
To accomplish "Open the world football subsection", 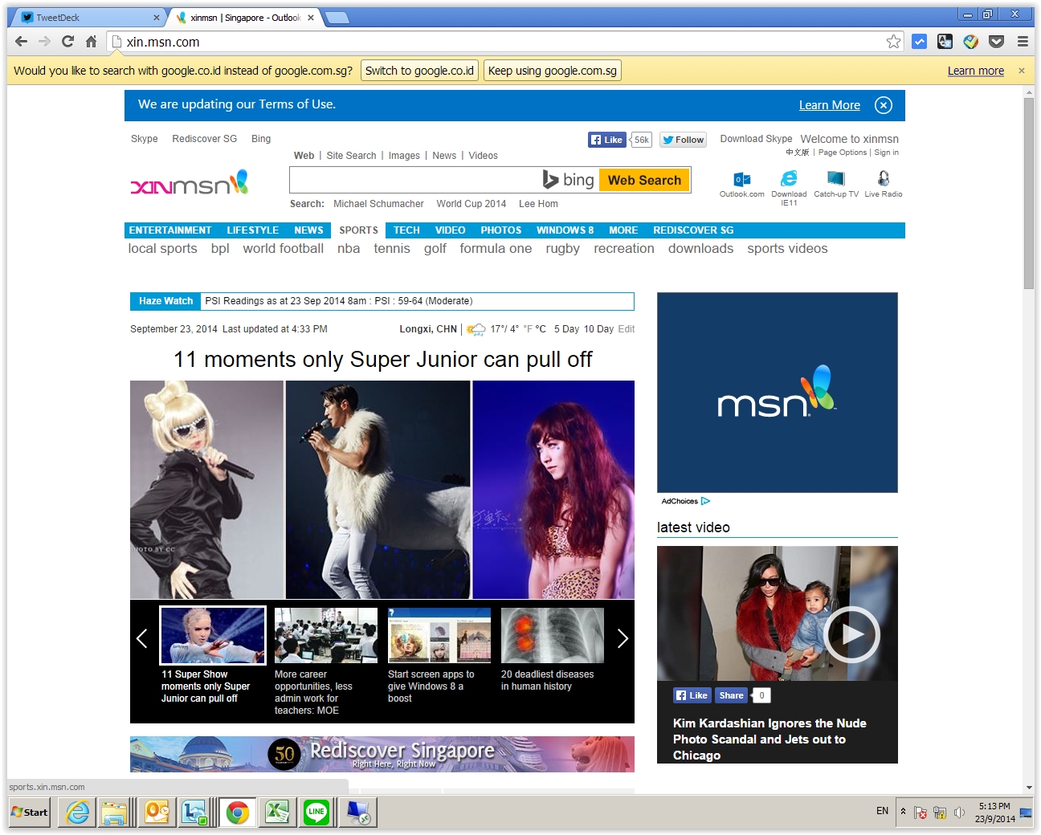I will click(x=284, y=249).
